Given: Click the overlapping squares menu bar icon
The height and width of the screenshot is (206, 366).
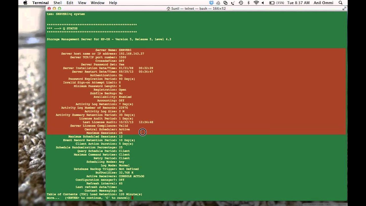Looking at the screenshot, I should click(x=226, y=3).
